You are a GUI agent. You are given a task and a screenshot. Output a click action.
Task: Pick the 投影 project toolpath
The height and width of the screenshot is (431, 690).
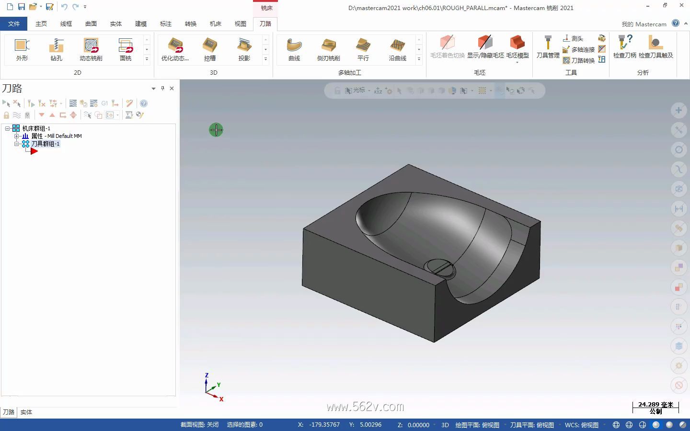244,50
